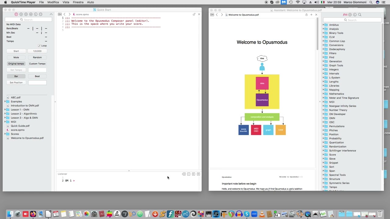Image resolution: width=390 pixels, height=219 pixels.
Task: Click the magnifier icon in the Assistant sidebar toolbar
Action: pos(360,15)
